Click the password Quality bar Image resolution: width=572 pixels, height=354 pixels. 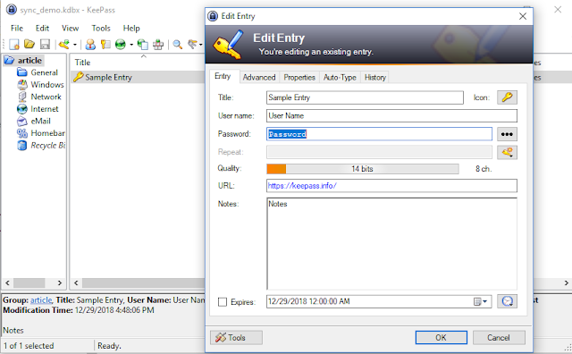point(363,169)
